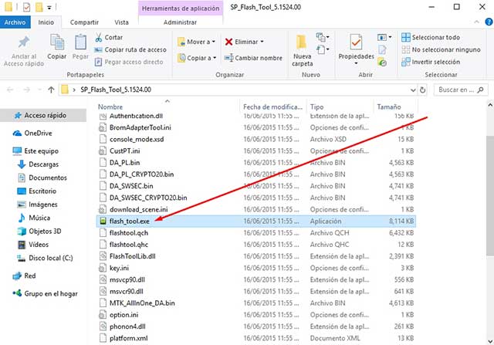The width and height of the screenshot is (494, 345).
Task: Click the up-arrow navigation button
Action: point(51,90)
